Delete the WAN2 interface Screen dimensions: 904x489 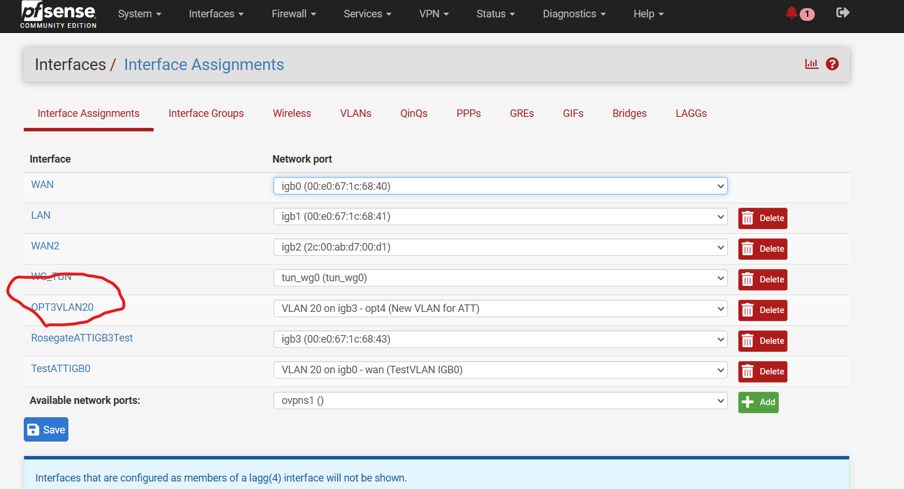[x=763, y=249]
